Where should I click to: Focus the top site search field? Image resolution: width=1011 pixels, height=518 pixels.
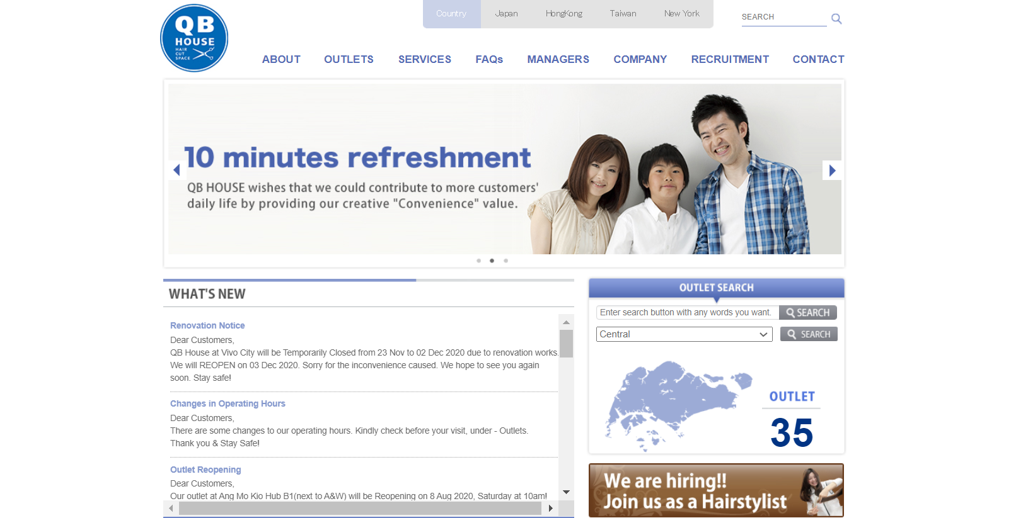(x=783, y=17)
